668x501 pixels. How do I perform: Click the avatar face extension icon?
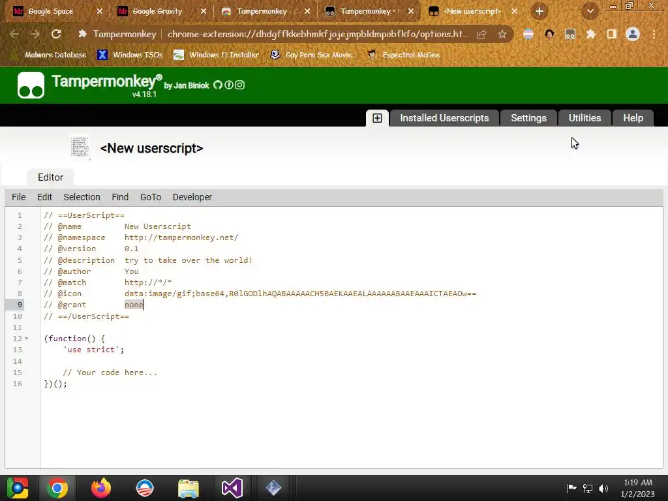point(549,34)
